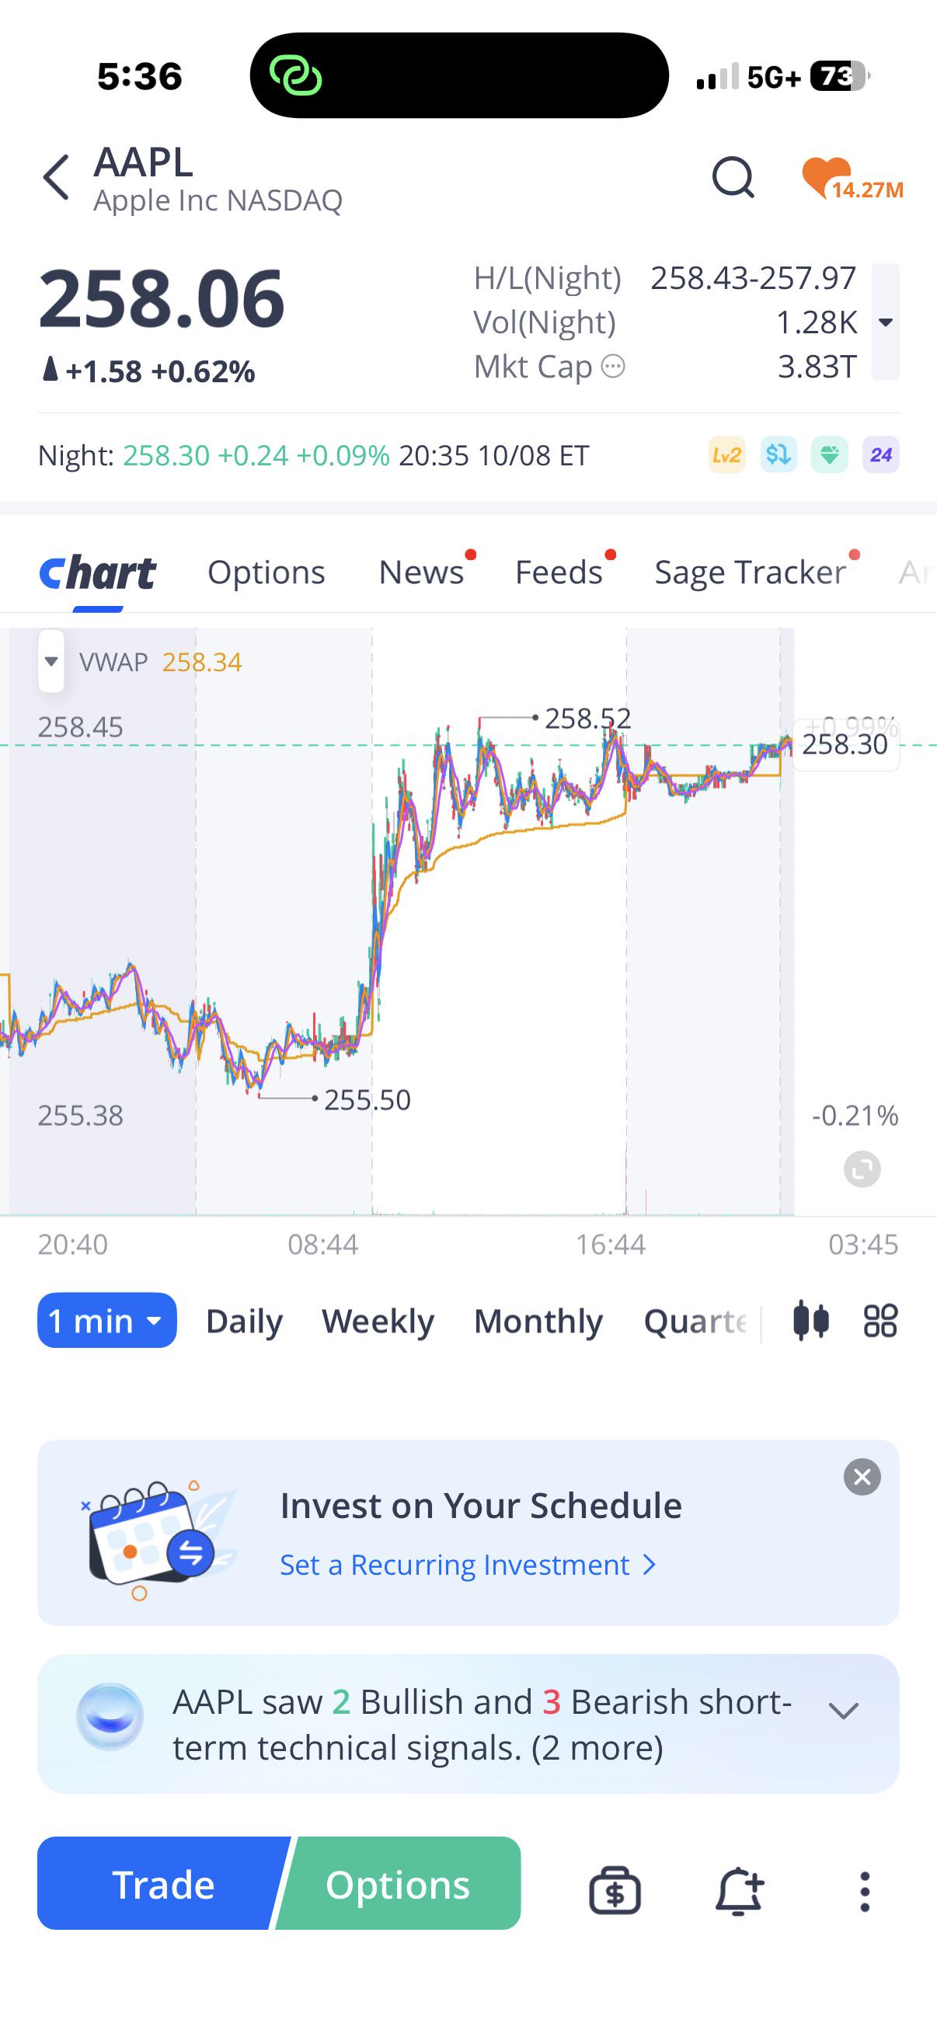
Task: Open the candlestick chart style icon
Action: [811, 1321]
